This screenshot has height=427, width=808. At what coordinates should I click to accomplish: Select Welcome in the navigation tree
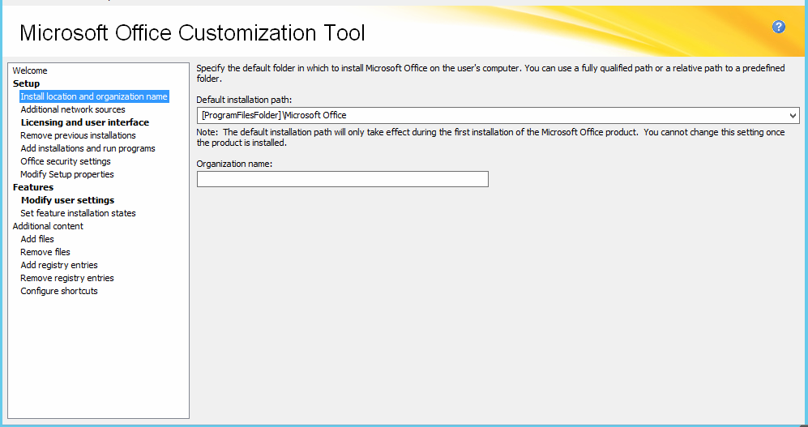tap(30, 70)
